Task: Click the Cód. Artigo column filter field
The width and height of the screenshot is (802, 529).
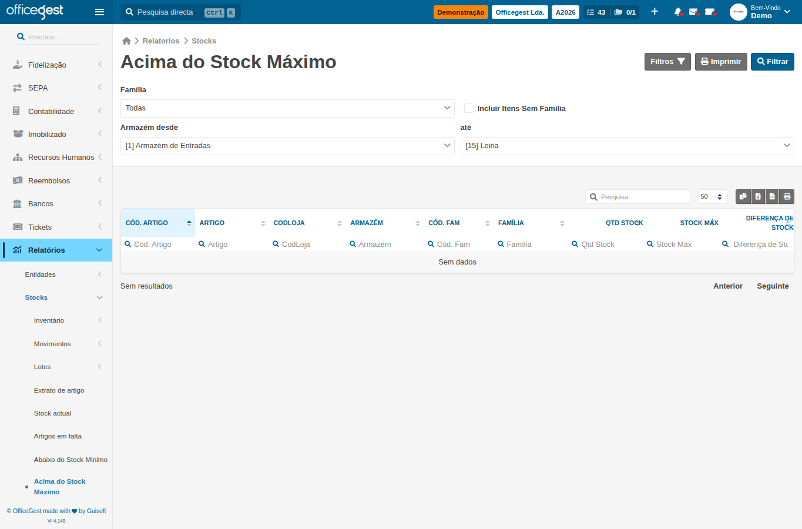Action: [157, 244]
